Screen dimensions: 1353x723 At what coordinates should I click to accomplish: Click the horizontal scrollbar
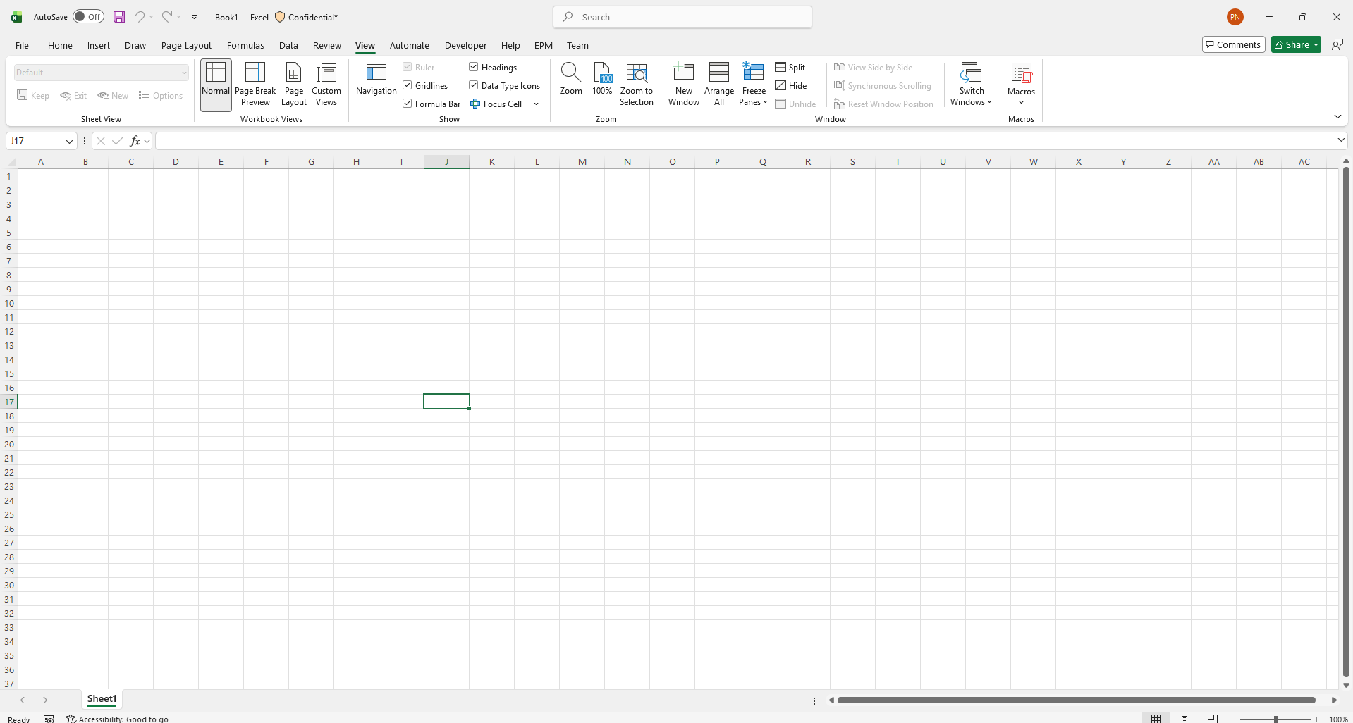pyautogui.click(x=1076, y=700)
